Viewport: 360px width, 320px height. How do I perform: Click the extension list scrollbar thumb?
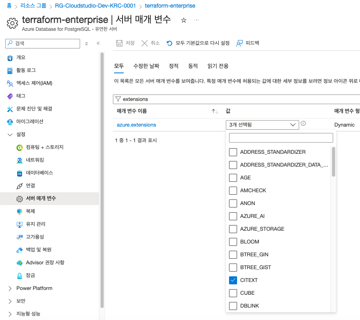[333, 162]
